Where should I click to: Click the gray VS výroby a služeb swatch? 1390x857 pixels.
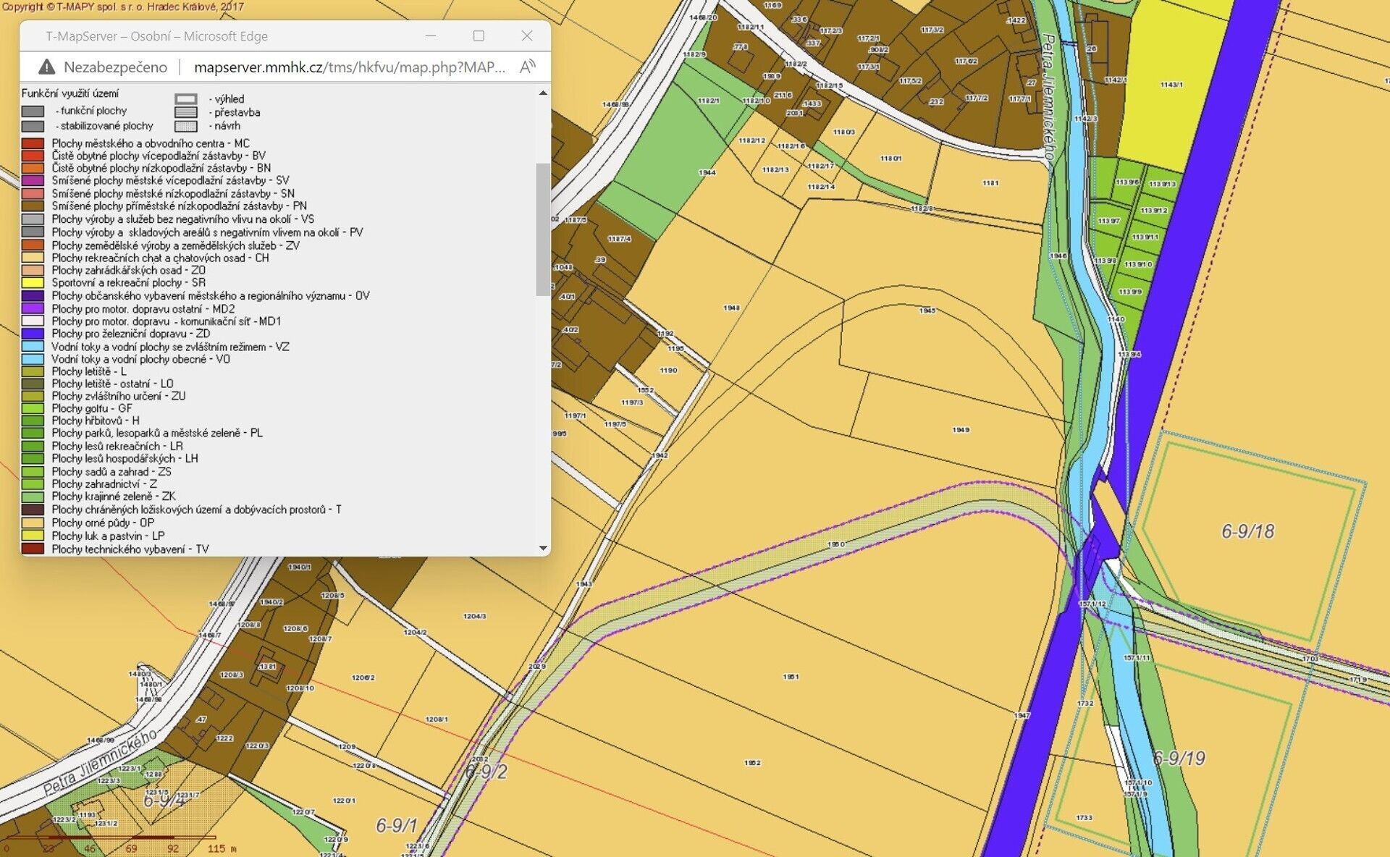click(33, 219)
